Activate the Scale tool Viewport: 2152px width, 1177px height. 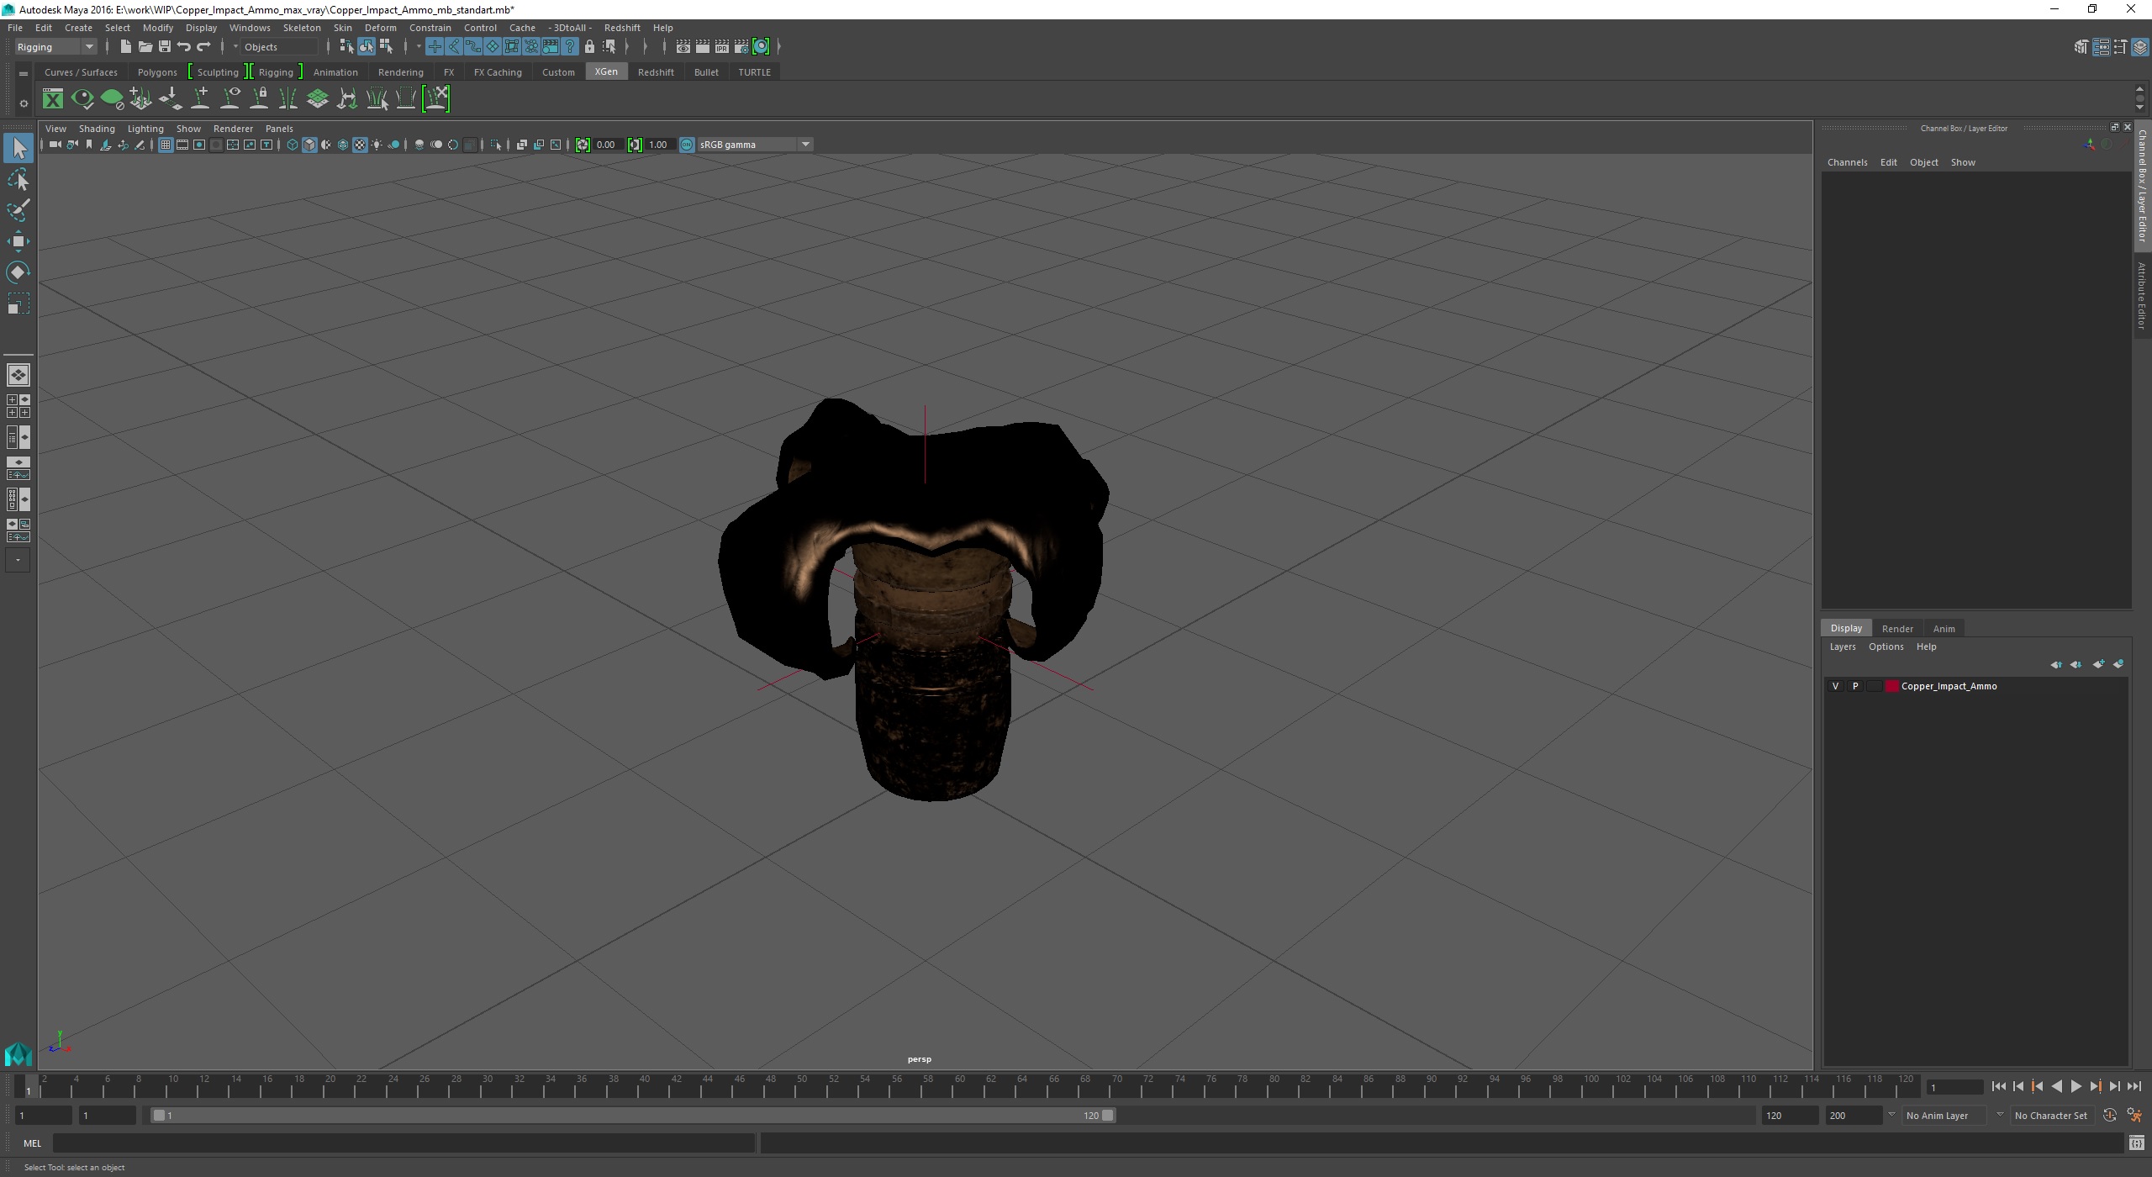[18, 303]
